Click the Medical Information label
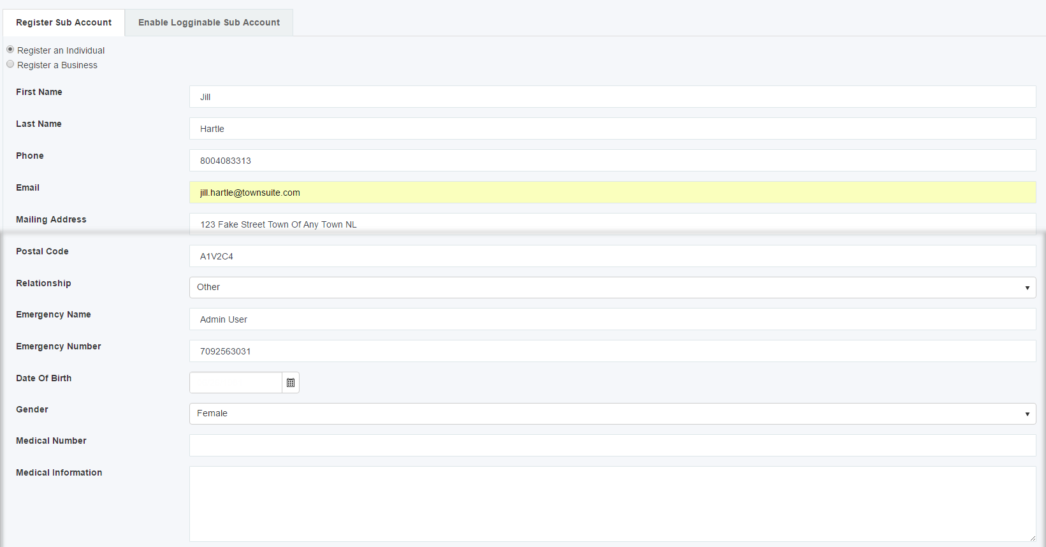The height and width of the screenshot is (547, 1046). [59, 472]
